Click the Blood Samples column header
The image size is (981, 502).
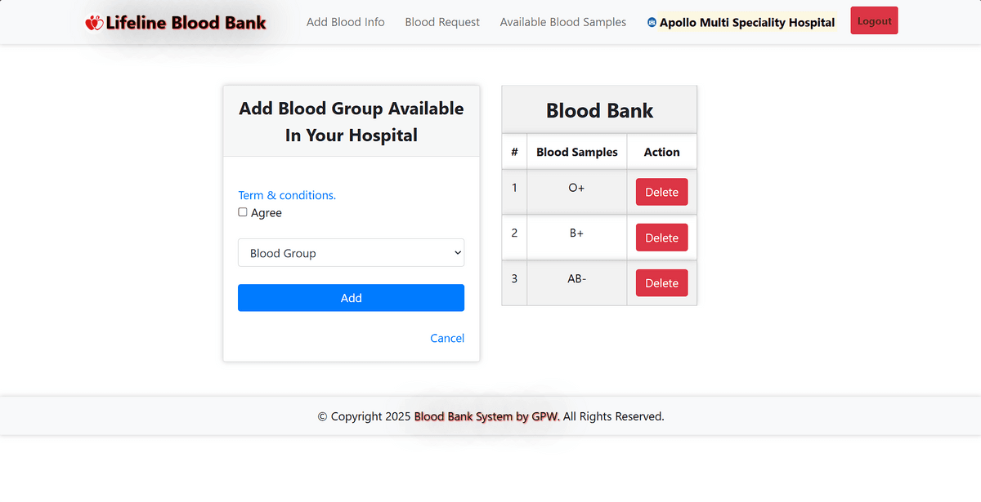(x=576, y=152)
